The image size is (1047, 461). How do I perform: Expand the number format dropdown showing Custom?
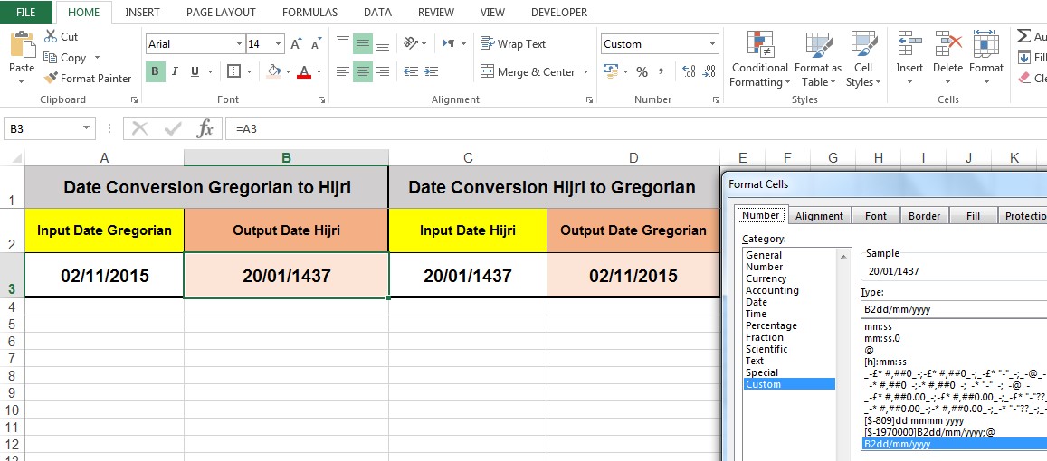[713, 44]
